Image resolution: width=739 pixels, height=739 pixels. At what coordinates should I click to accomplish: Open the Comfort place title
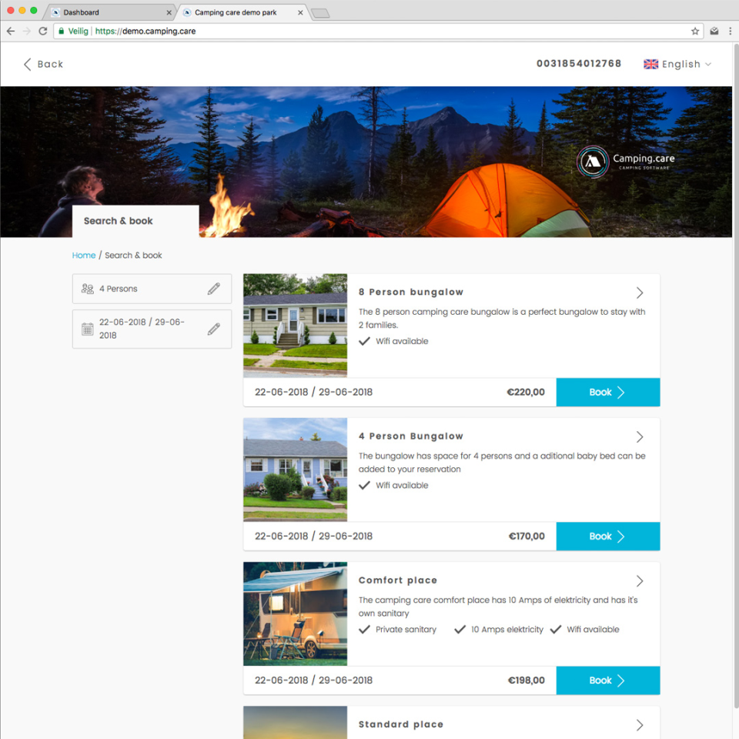398,580
